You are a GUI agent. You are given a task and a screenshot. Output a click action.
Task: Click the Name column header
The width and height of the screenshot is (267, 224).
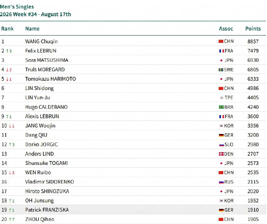[33, 29]
